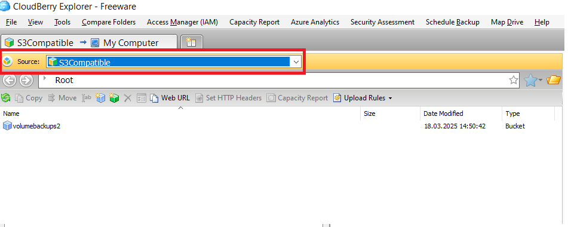
Task: Sort by the Size column header
Action: pyautogui.click(x=391, y=113)
